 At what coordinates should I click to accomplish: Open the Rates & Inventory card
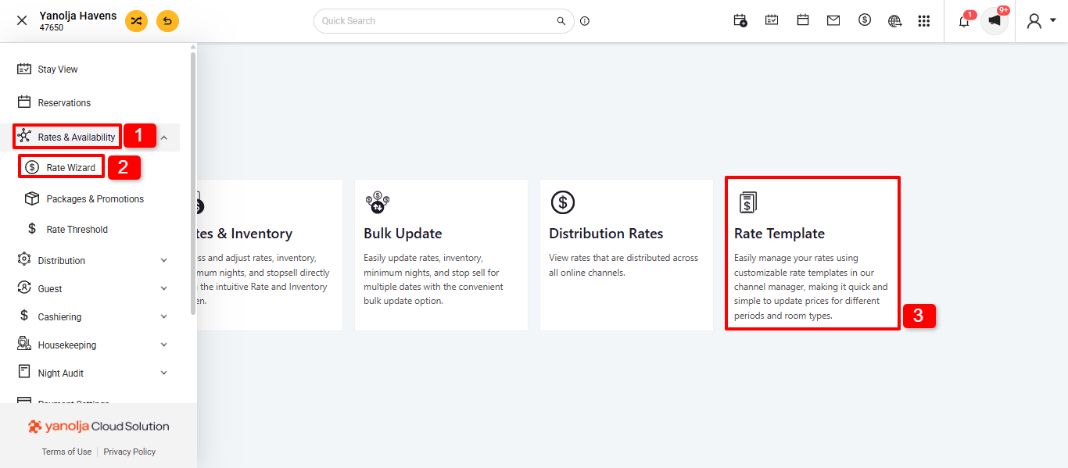[x=270, y=255]
